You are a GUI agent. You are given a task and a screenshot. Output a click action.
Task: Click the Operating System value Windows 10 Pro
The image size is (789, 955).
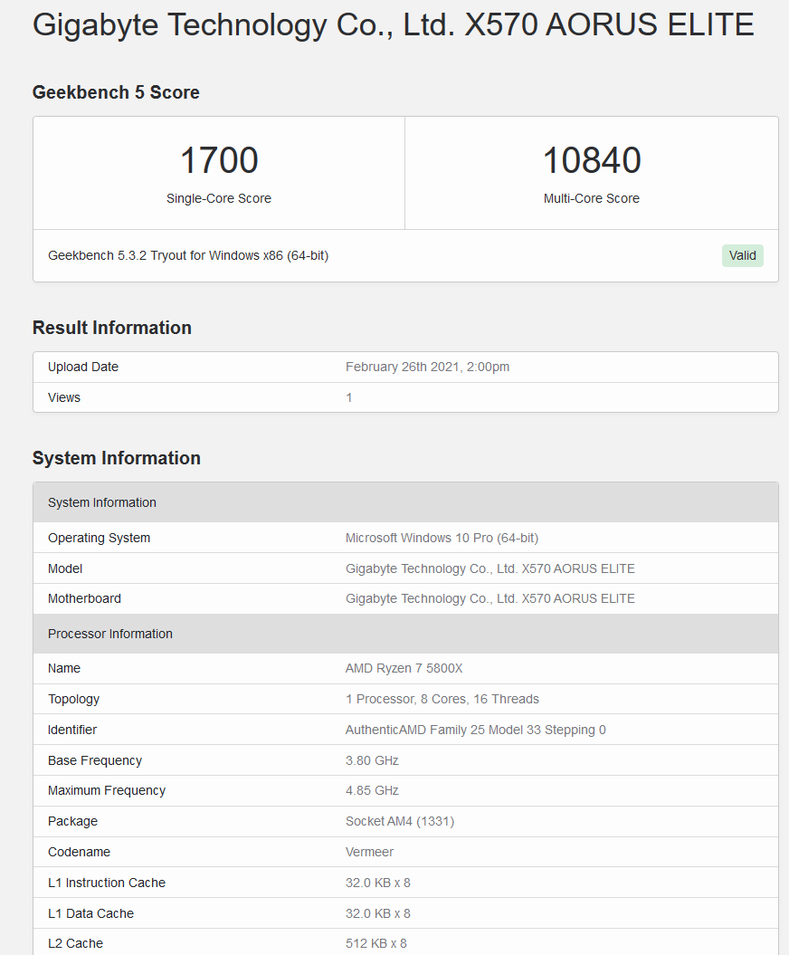point(442,539)
